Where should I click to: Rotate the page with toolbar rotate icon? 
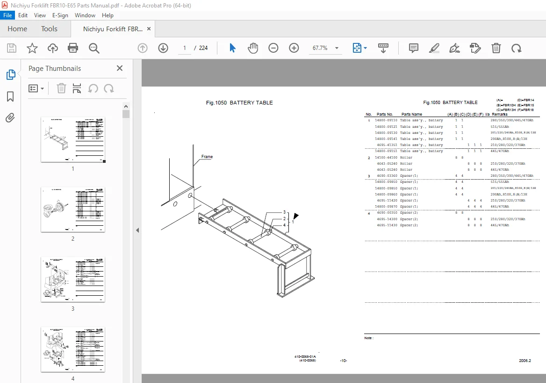pos(516,48)
